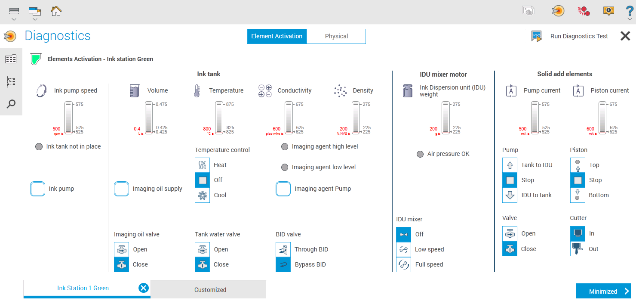Viewport: 636px width, 301px height.
Task: Stop the solid add pump
Action: pos(510,180)
